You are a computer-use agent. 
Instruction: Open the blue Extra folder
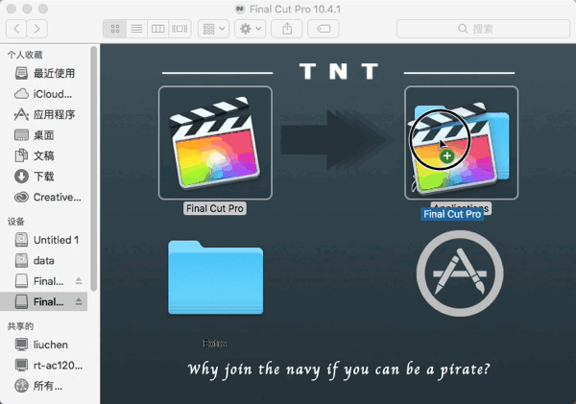pos(216,277)
